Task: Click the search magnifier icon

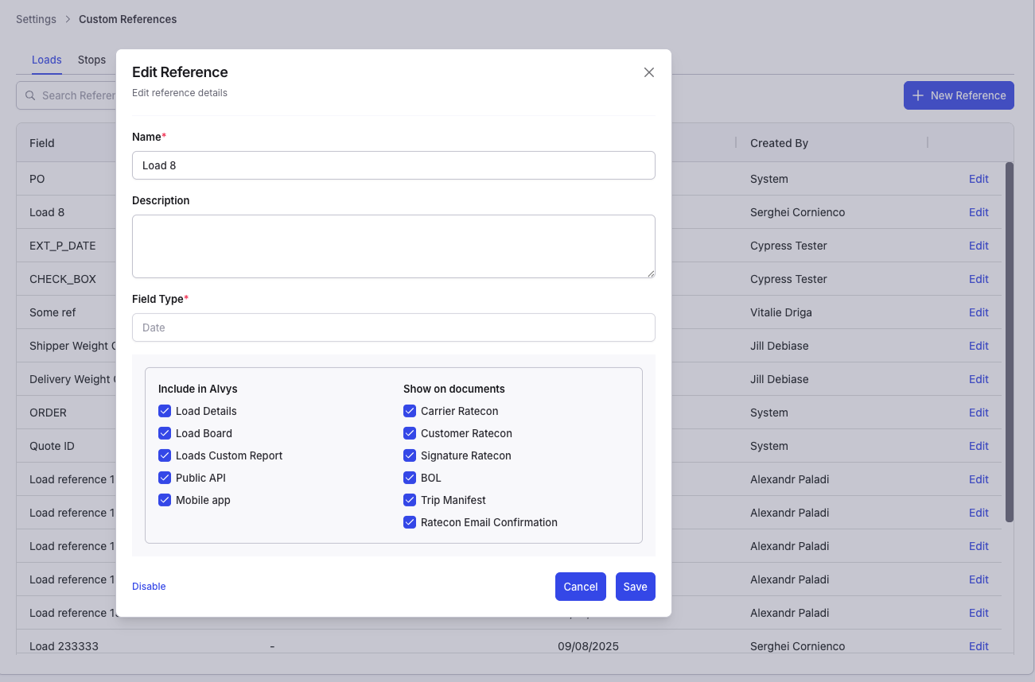Action: coord(30,95)
